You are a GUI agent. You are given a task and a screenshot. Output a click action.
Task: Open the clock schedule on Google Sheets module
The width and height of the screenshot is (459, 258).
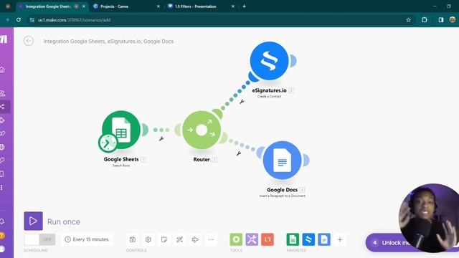[x=108, y=143]
